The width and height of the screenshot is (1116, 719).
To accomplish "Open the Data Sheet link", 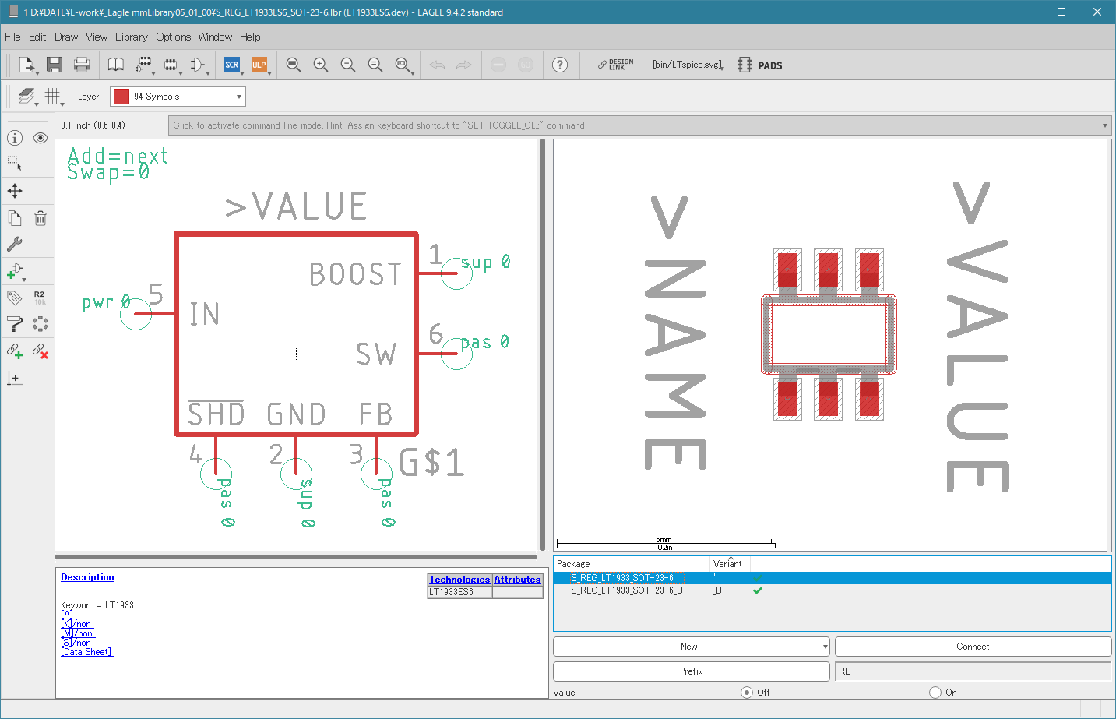I will click(87, 652).
